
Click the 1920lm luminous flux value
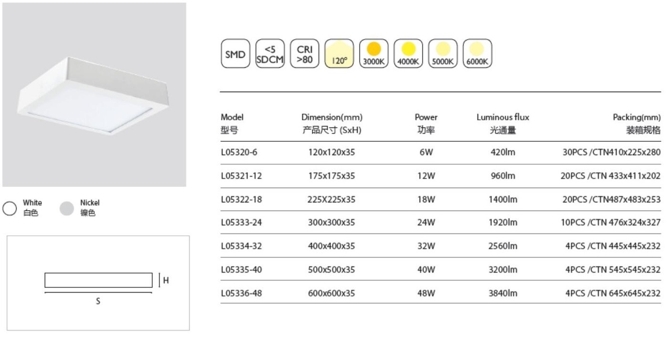[x=503, y=222]
